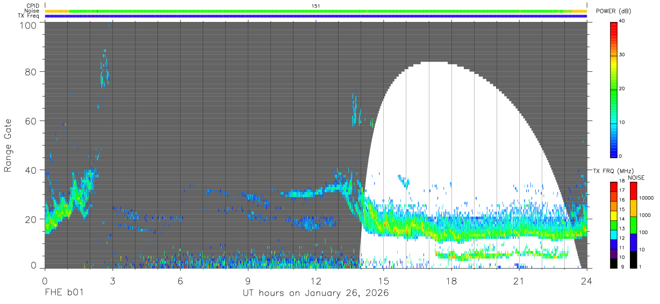This screenshot has width=660, height=304.
Task: Click the orange-green Noise strip bar
Action: [x=316, y=11]
